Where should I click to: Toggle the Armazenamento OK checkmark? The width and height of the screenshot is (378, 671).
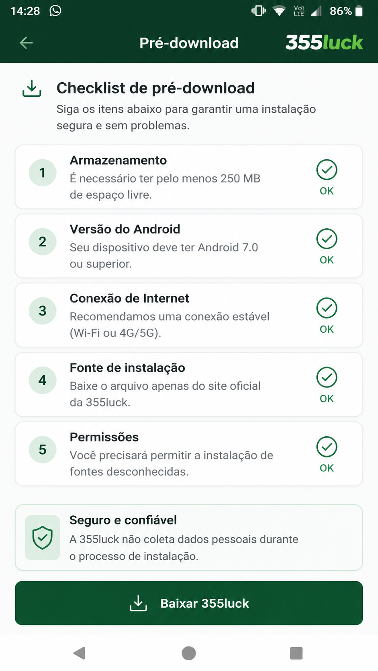coord(327,170)
